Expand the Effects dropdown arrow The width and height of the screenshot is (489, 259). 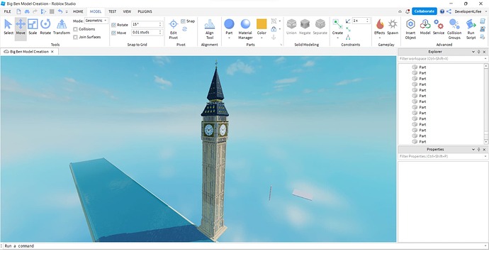pyautogui.click(x=380, y=38)
